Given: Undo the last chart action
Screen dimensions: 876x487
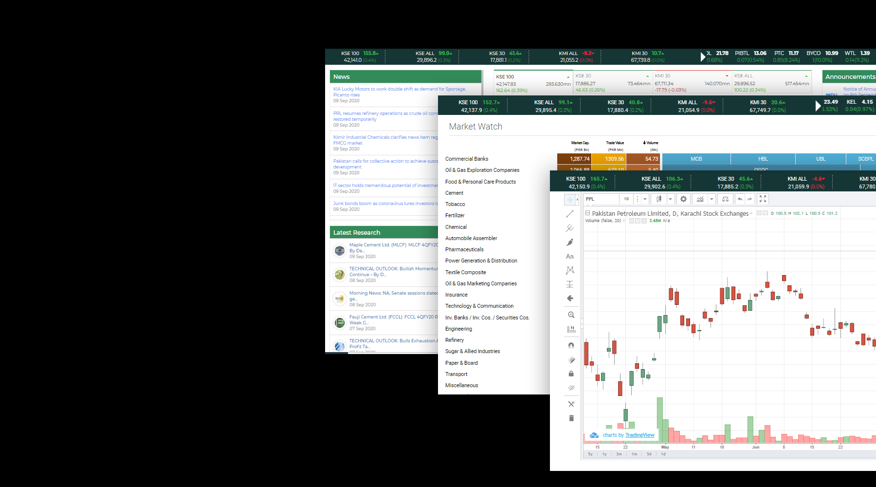Looking at the screenshot, I should pyautogui.click(x=740, y=199).
